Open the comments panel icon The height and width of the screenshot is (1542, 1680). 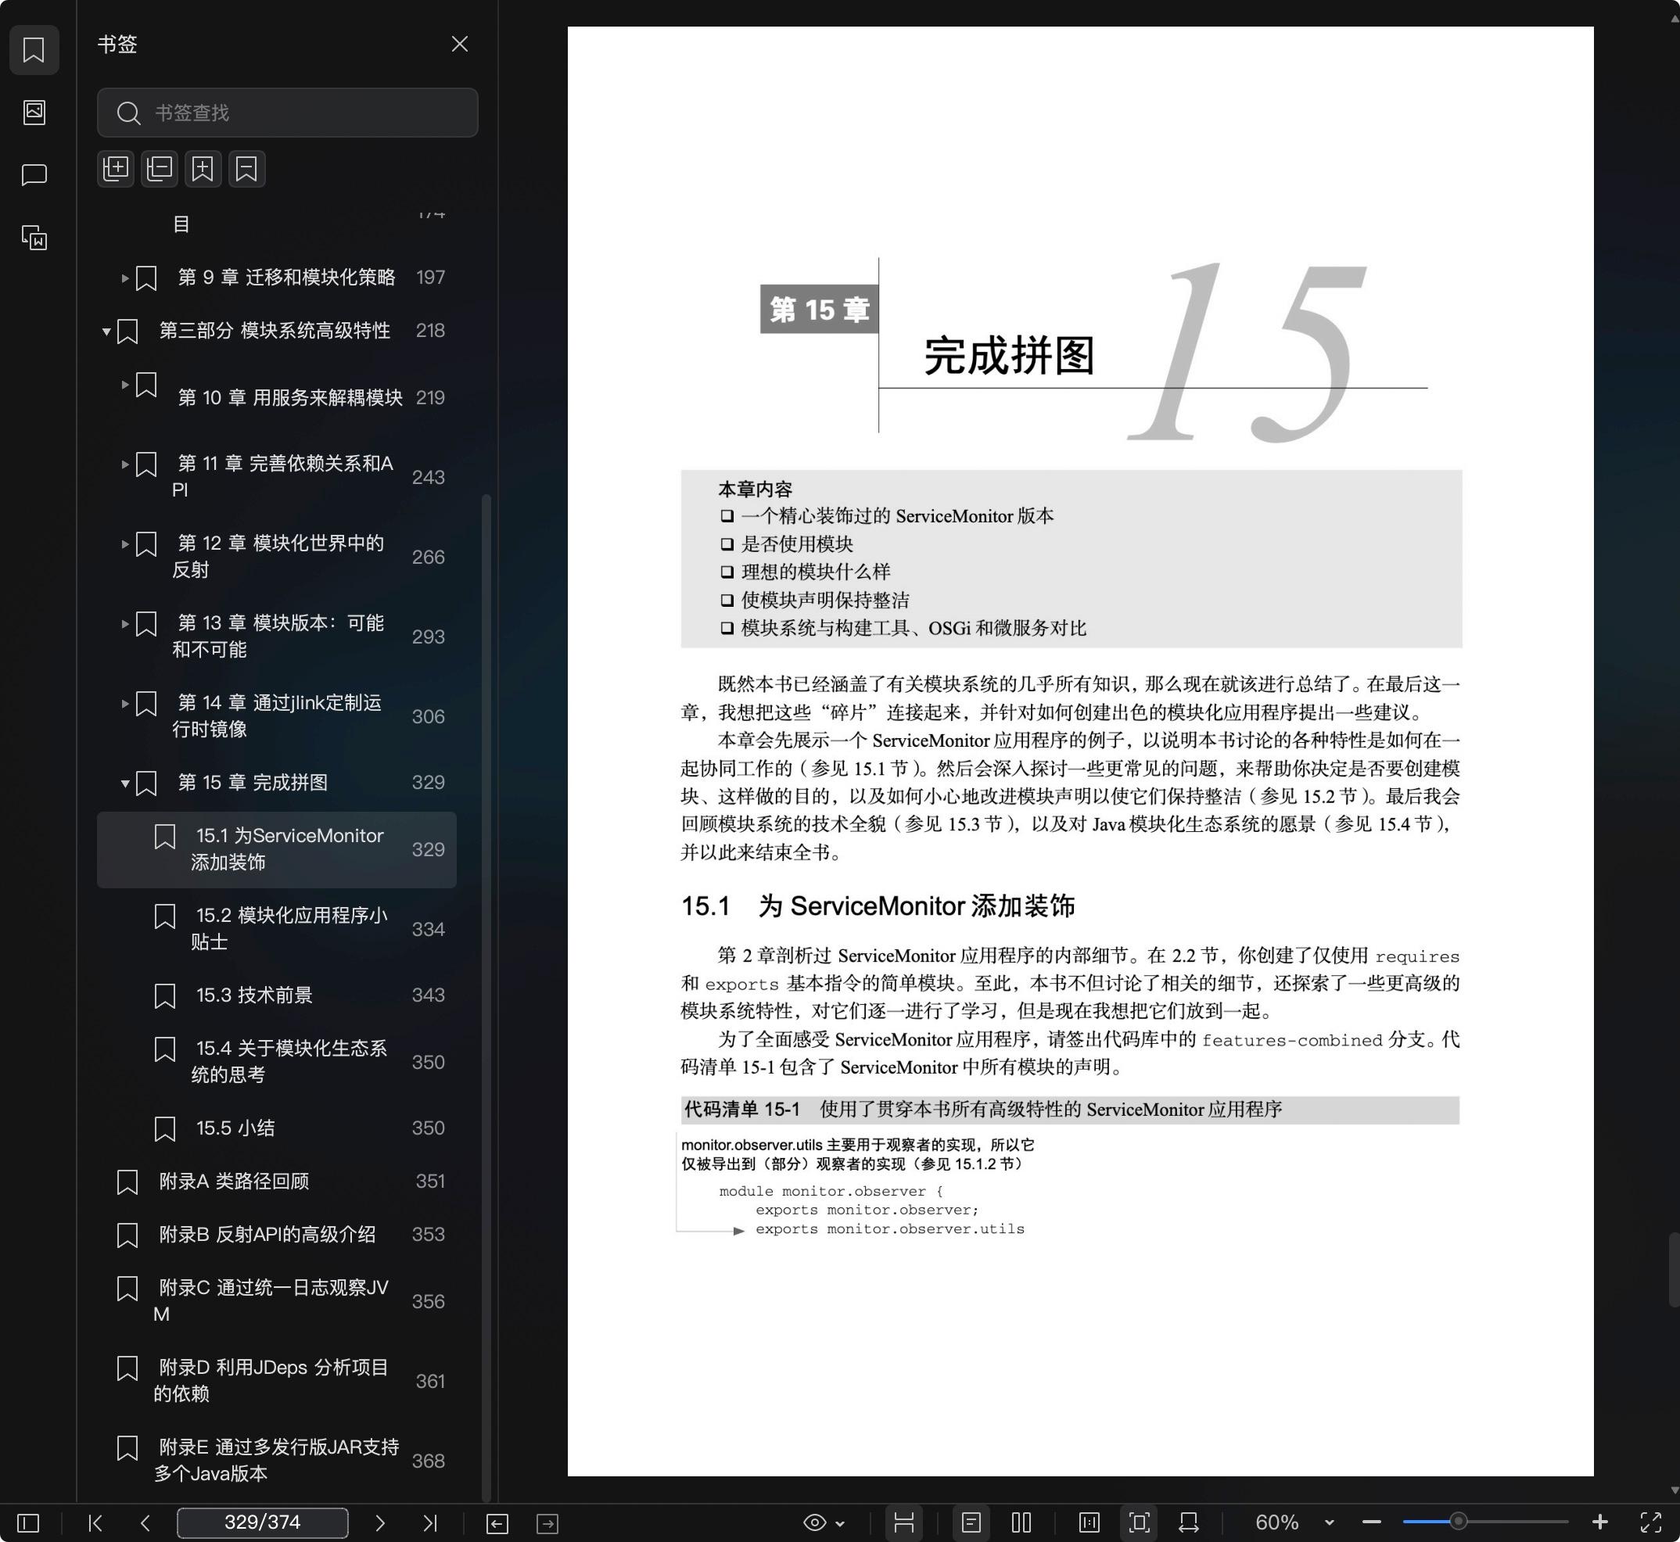click(34, 174)
